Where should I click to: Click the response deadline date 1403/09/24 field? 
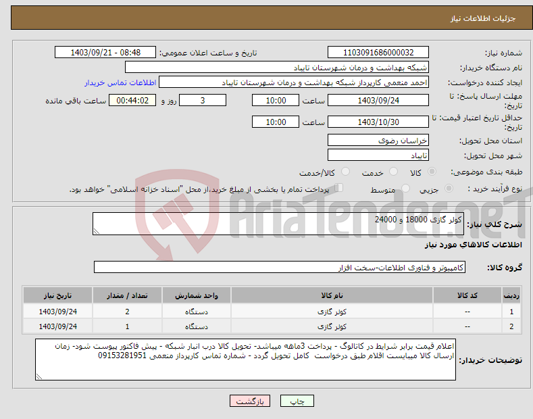coord(378,100)
